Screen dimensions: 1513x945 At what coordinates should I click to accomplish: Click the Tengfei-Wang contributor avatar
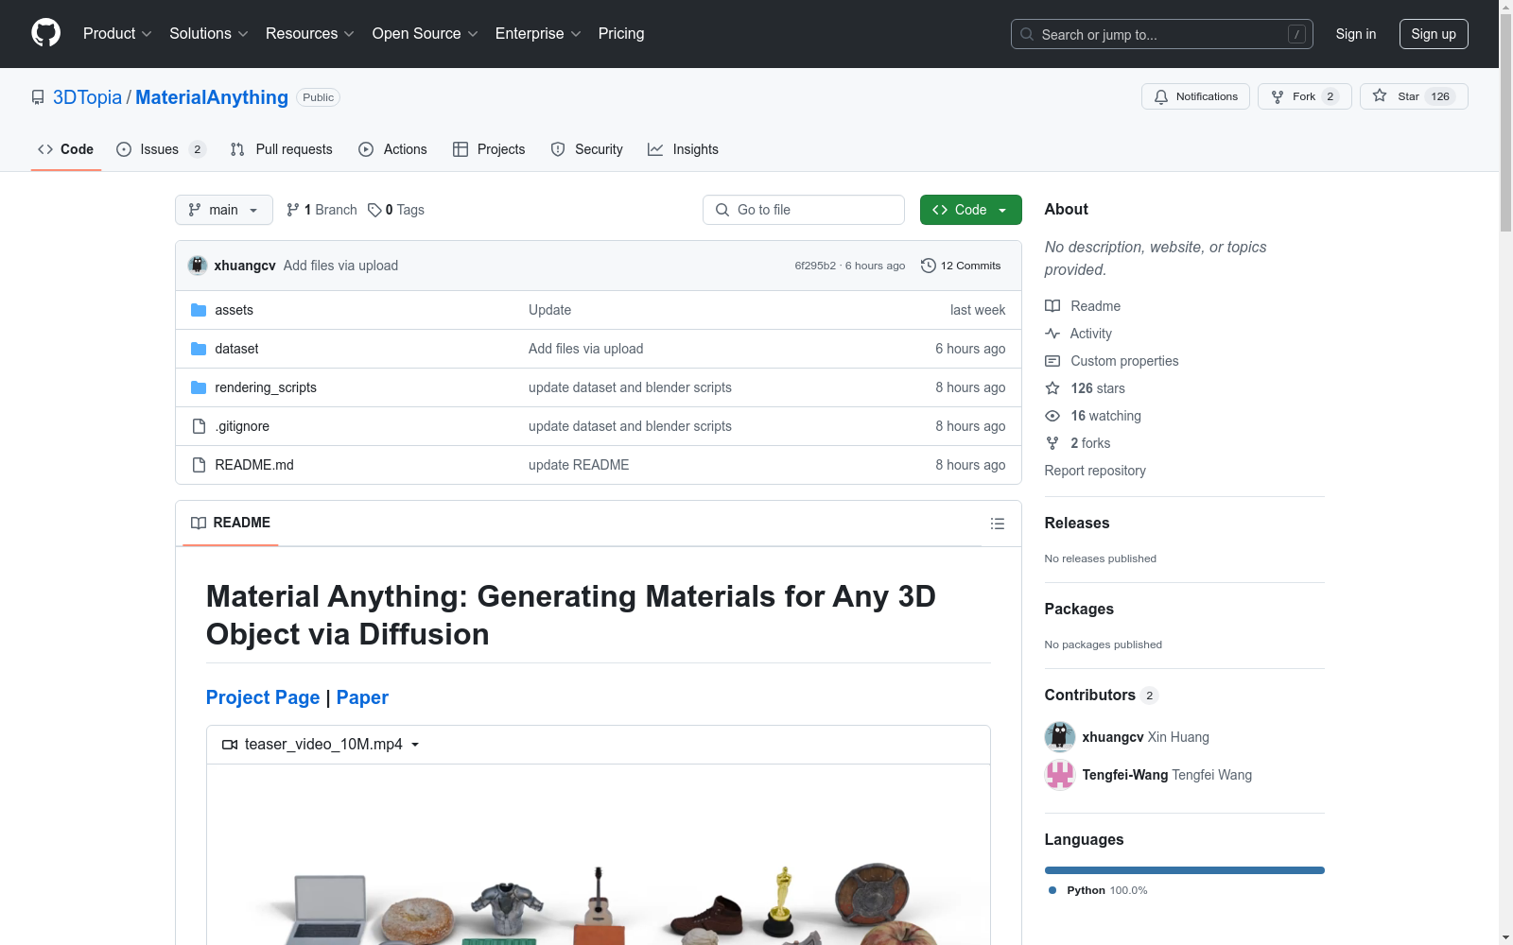(1060, 775)
